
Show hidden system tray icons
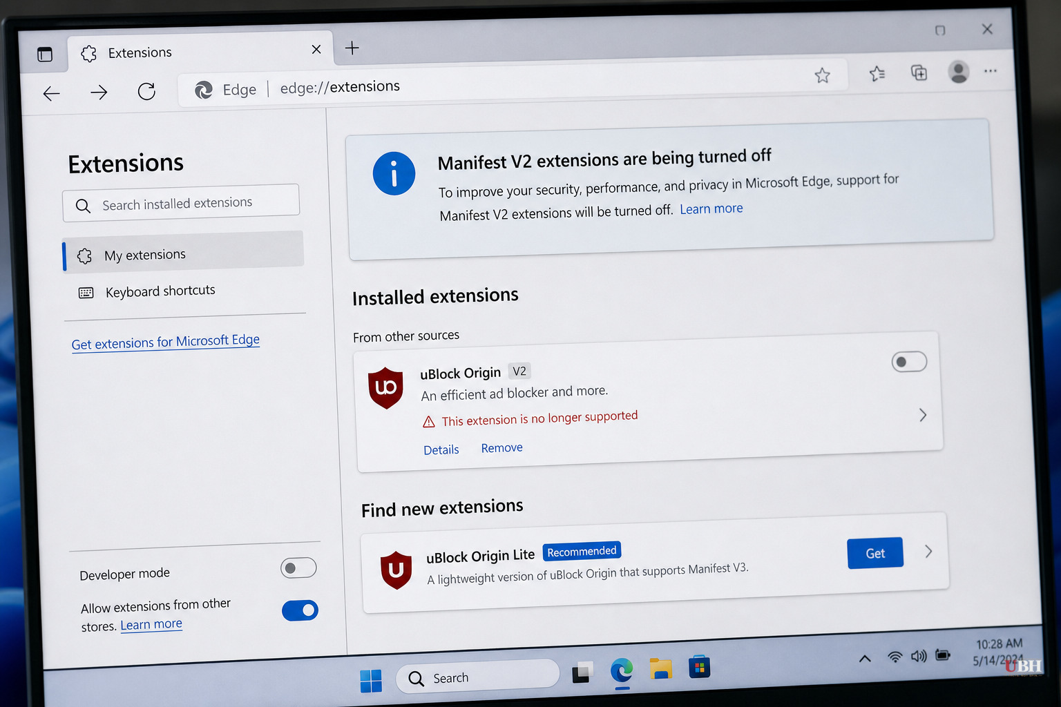click(x=865, y=659)
